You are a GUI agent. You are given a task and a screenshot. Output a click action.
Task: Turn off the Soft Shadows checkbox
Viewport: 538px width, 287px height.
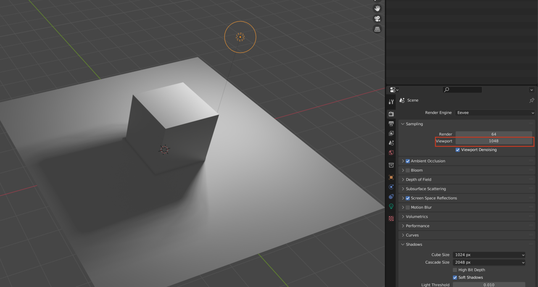455,278
